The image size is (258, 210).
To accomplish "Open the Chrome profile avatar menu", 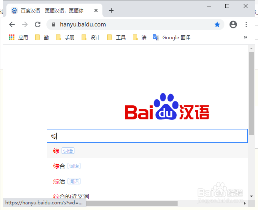I will (x=233, y=24).
